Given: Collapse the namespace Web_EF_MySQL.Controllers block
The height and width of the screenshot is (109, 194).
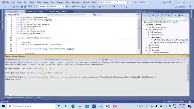Looking at the screenshot, I should tap(16, 38).
